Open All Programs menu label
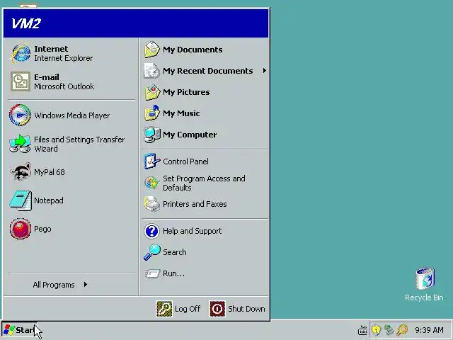 [54, 285]
